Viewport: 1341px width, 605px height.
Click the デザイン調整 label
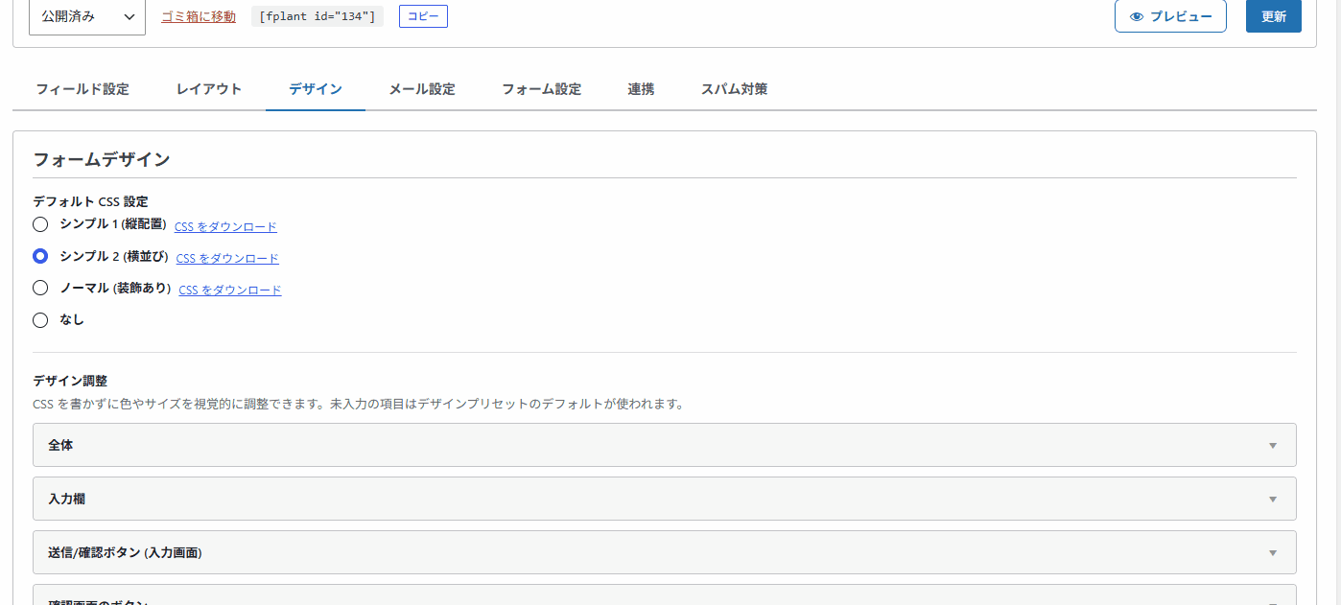(70, 381)
